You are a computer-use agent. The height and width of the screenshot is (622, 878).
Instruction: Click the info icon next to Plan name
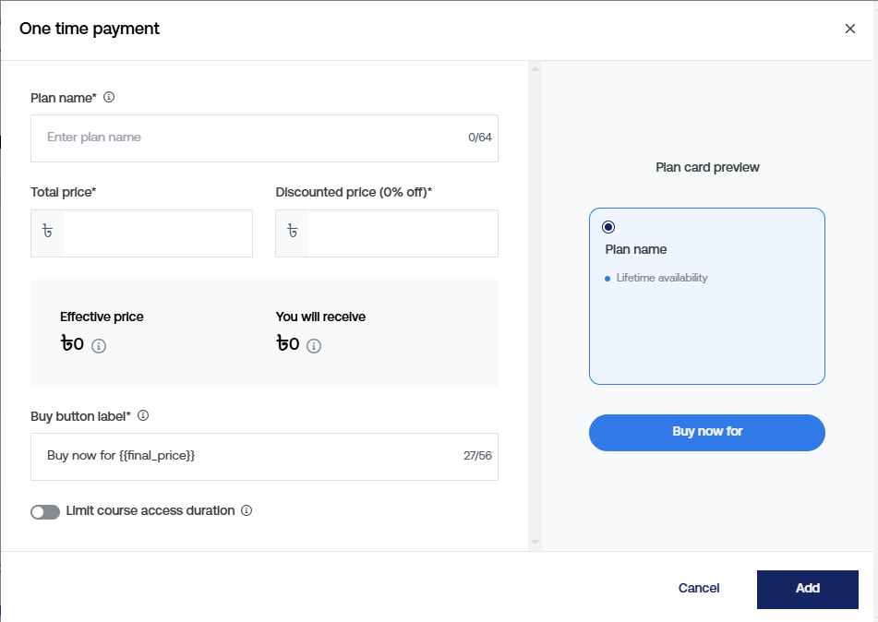click(x=109, y=97)
